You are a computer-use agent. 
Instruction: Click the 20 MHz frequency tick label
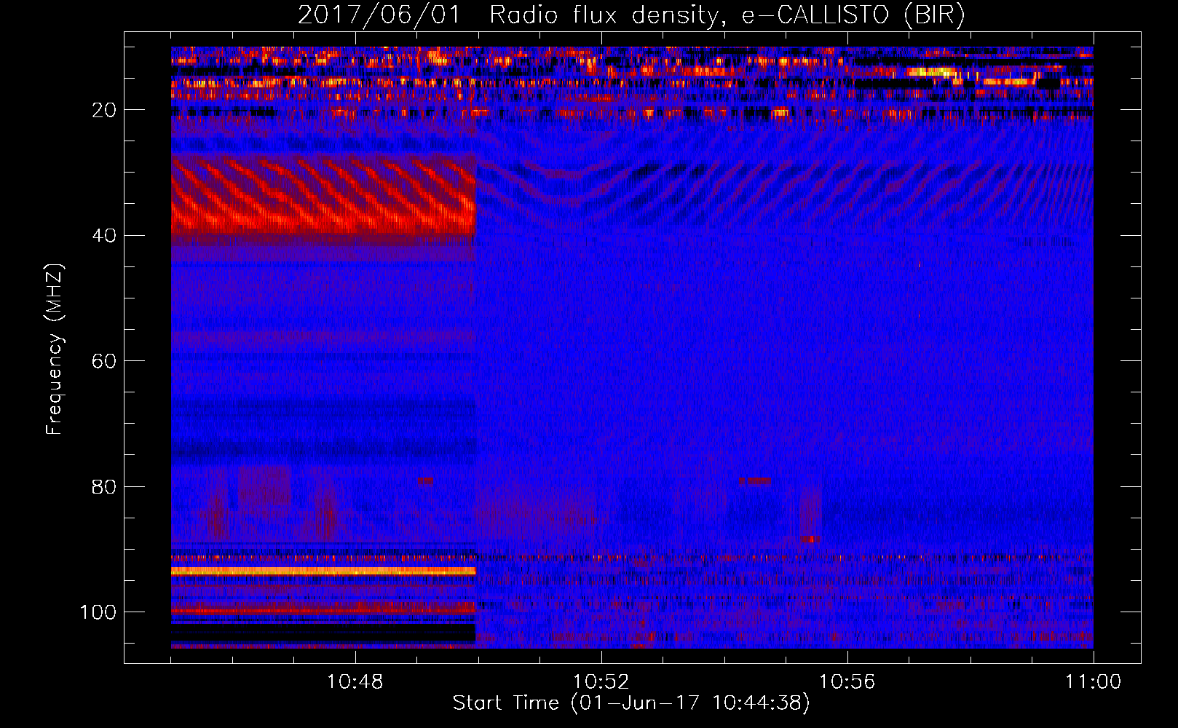[104, 110]
